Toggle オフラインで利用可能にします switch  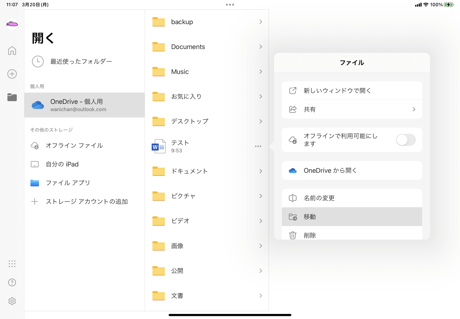tap(406, 140)
